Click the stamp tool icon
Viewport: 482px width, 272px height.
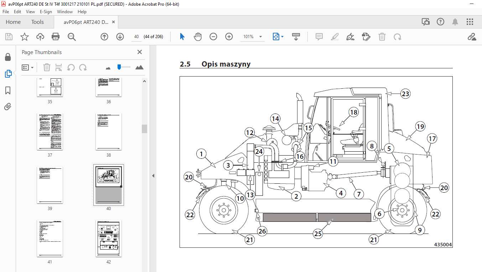(x=366, y=37)
